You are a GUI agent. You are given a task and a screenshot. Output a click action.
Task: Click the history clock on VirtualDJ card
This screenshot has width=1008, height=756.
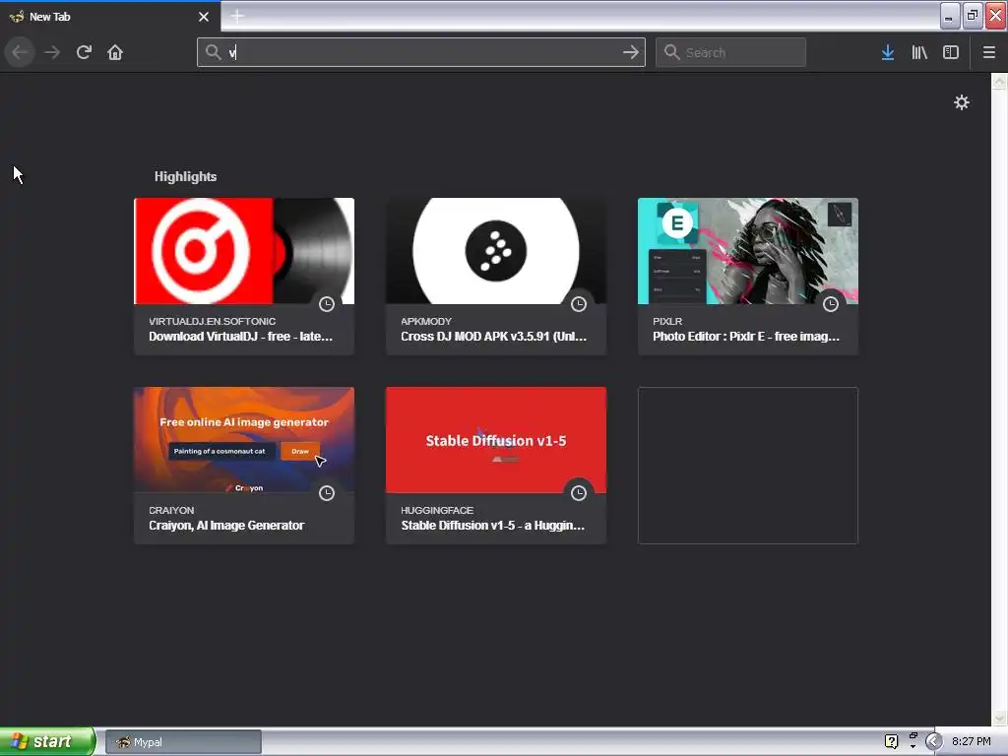[x=327, y=304]
